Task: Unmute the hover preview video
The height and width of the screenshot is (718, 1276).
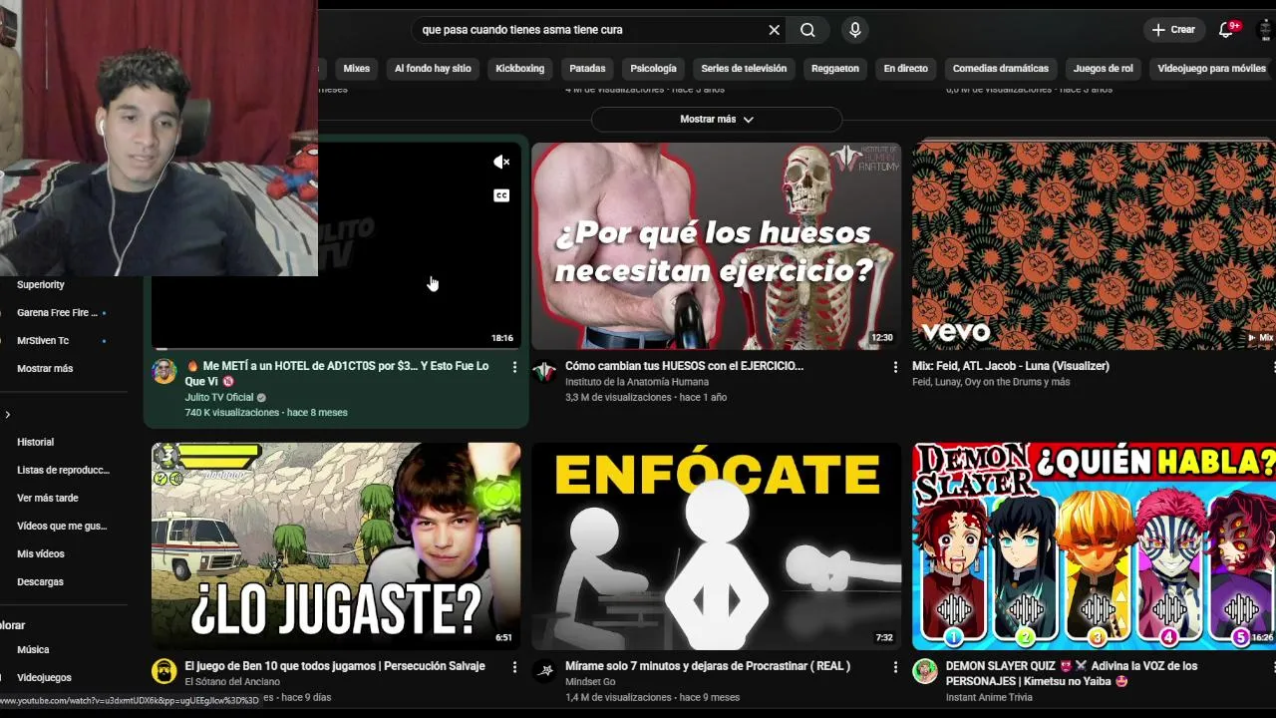Action: (501, 162)
